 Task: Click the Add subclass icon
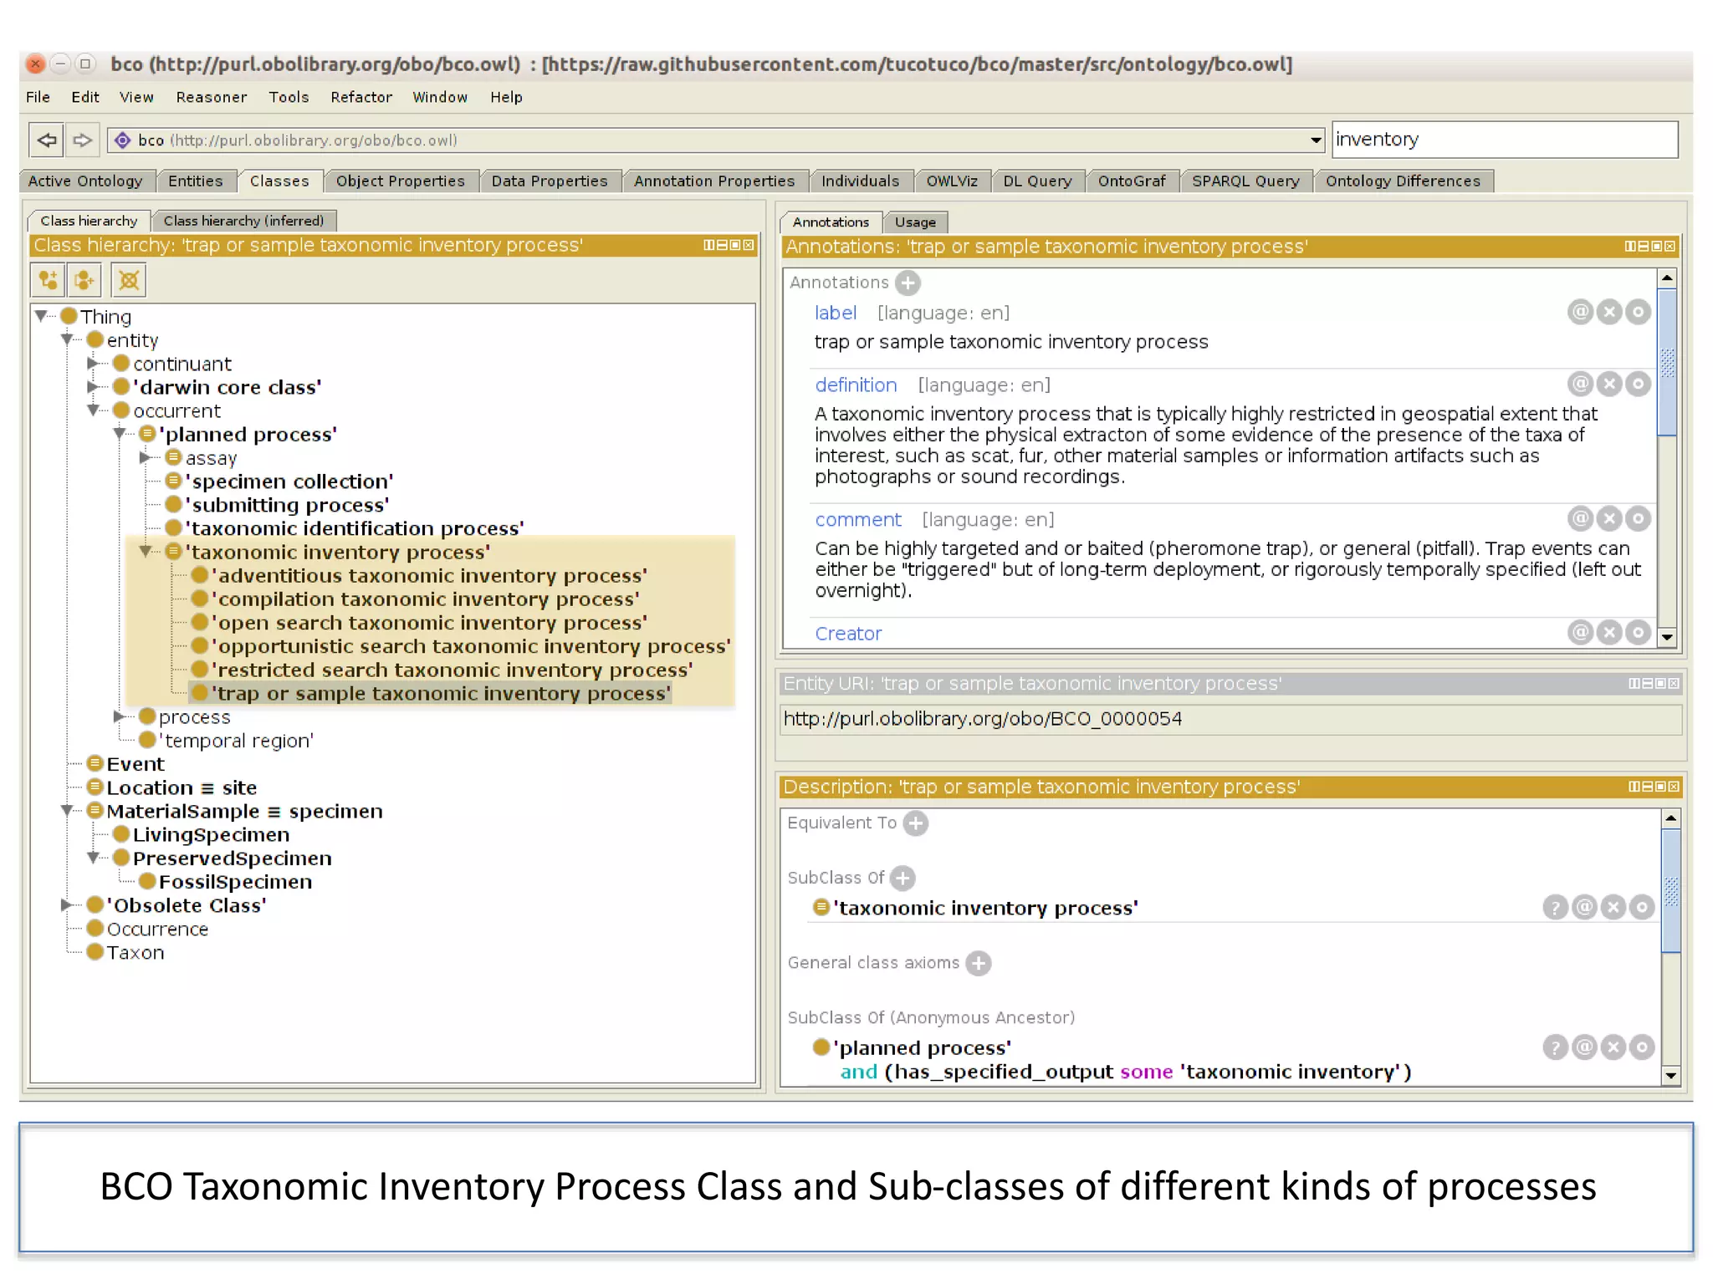click(x=48, y=280)
